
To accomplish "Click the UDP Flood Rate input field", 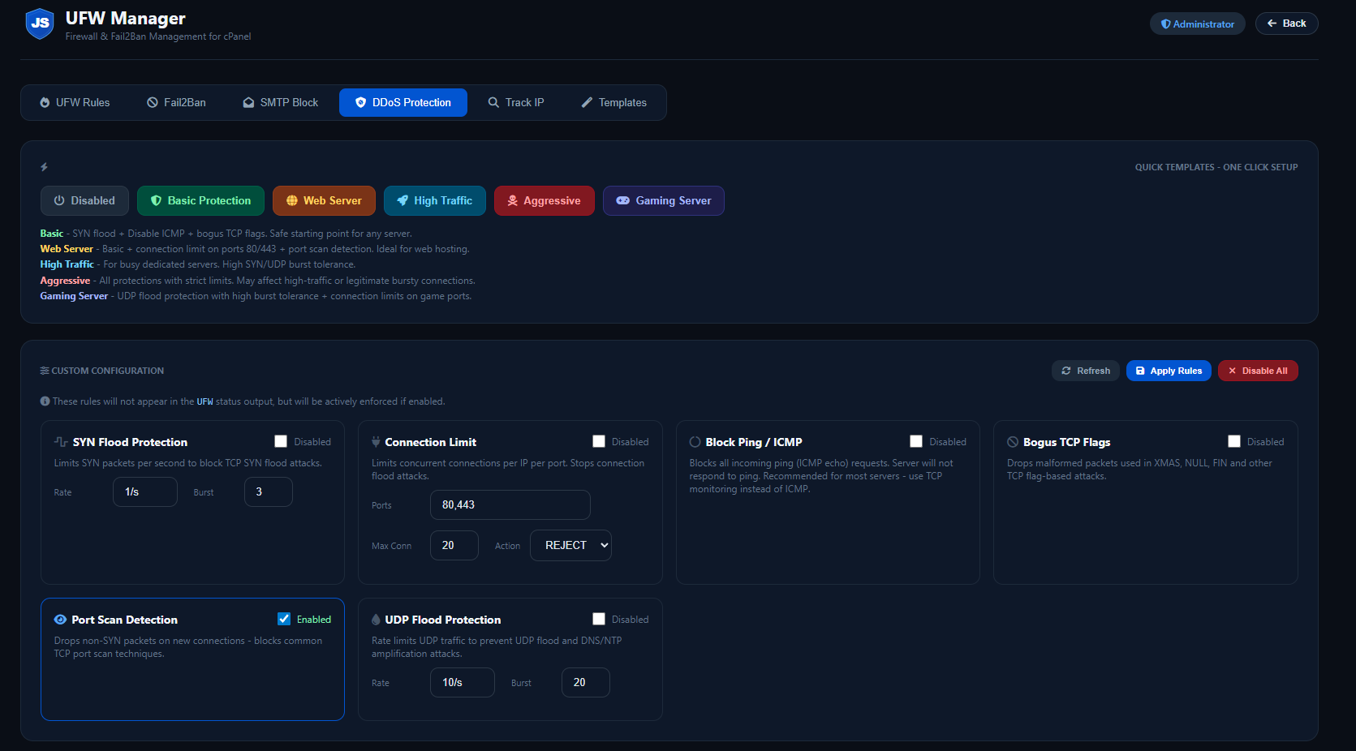I will click(462, 682).
